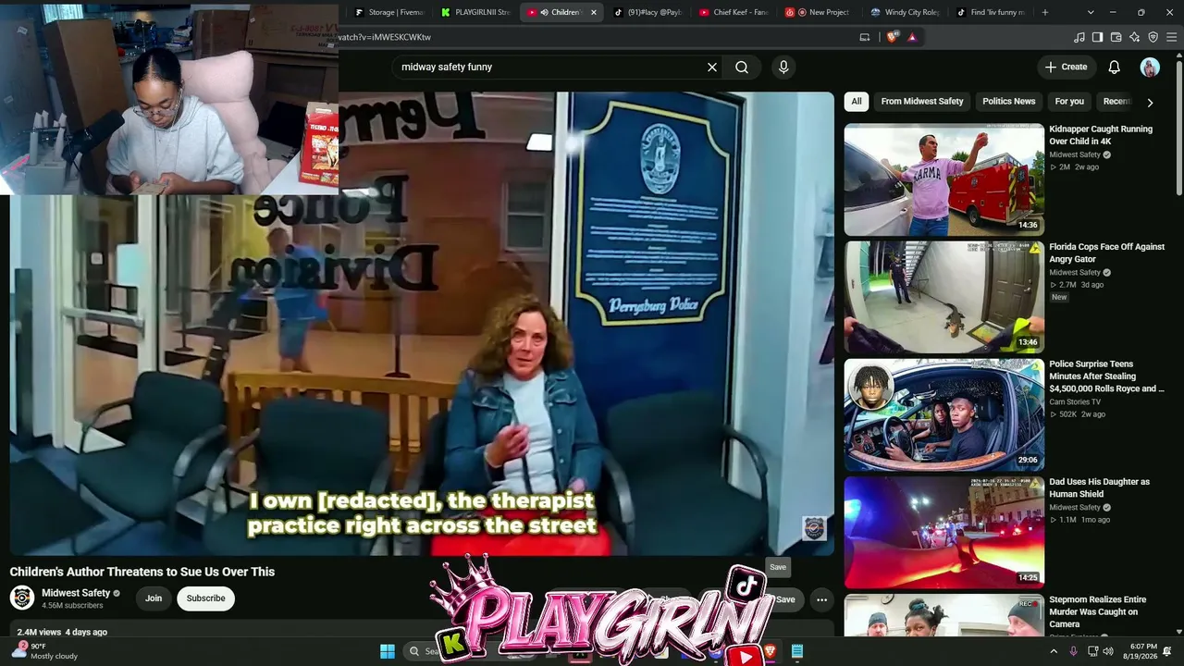The image size is (1184, 666).
Task: Open Stepmom Realizes Entire Murder thumbnail
Action: 943,615
